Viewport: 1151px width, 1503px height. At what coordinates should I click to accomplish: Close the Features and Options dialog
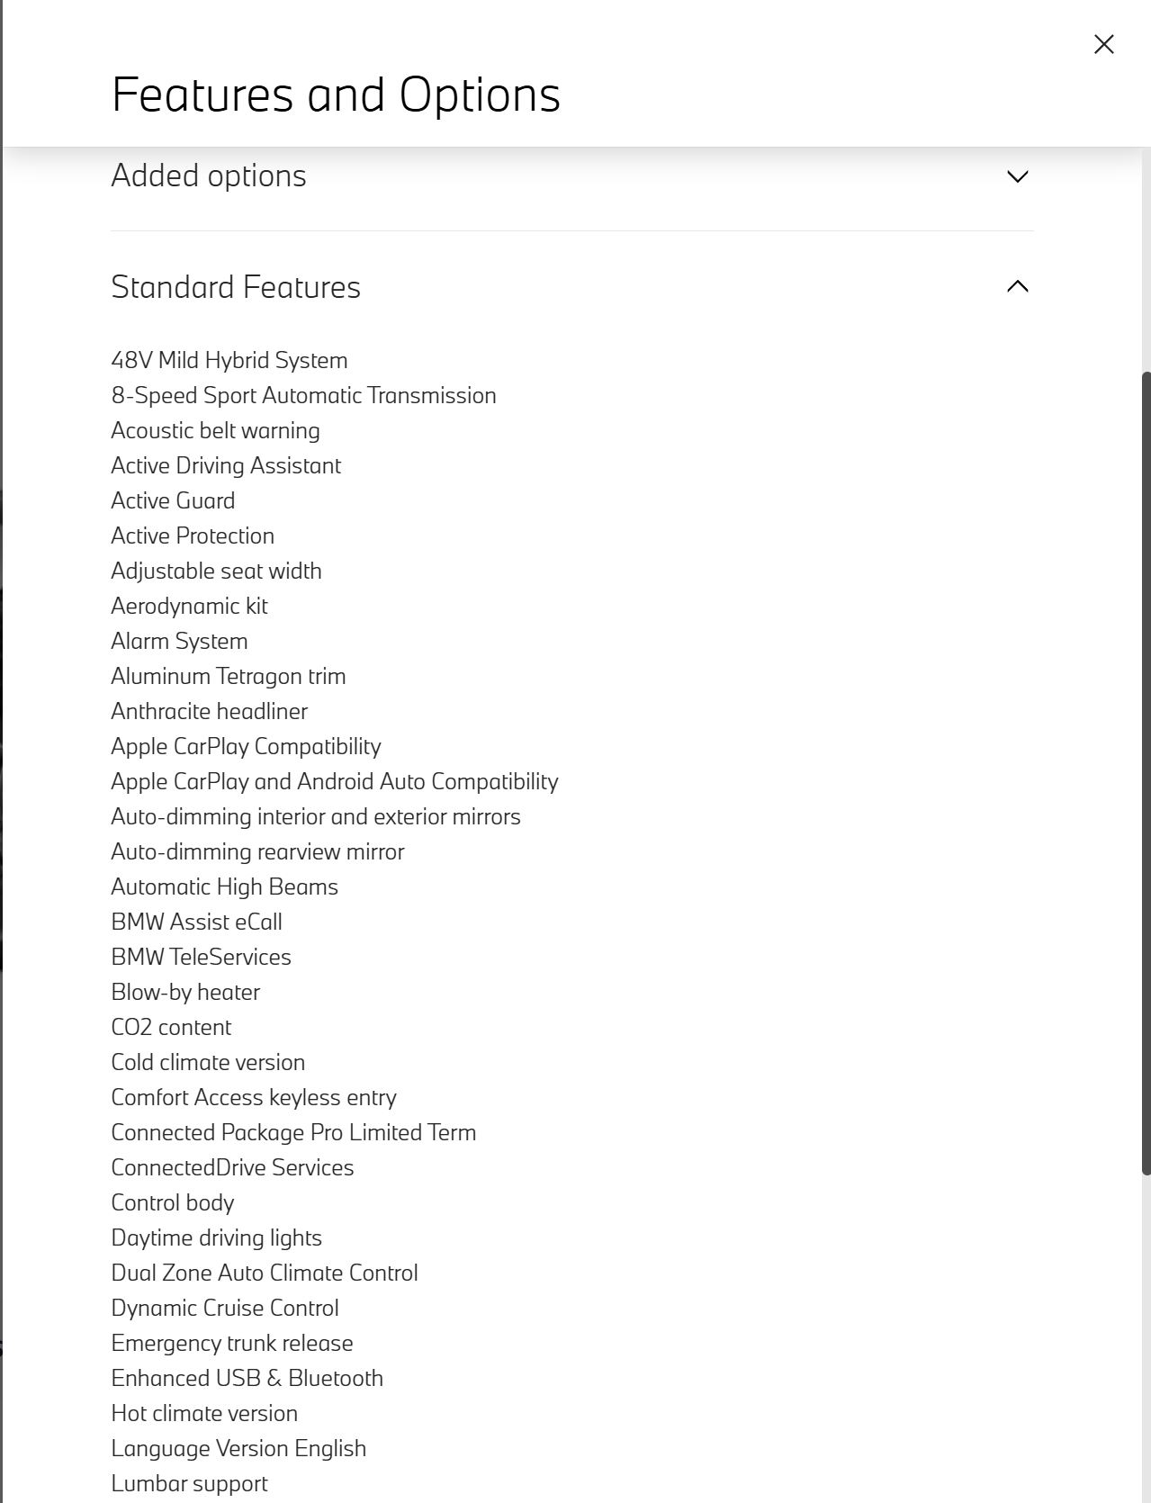tap(1104, 44)
